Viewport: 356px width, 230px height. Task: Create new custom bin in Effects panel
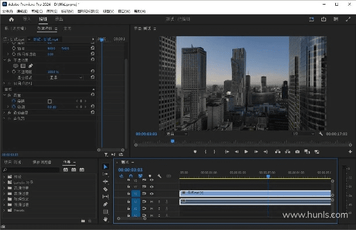tap(83, 221)
